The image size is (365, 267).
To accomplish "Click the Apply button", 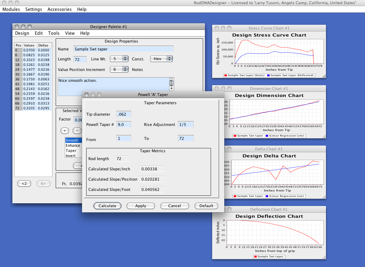I will [x=140, y=206].
